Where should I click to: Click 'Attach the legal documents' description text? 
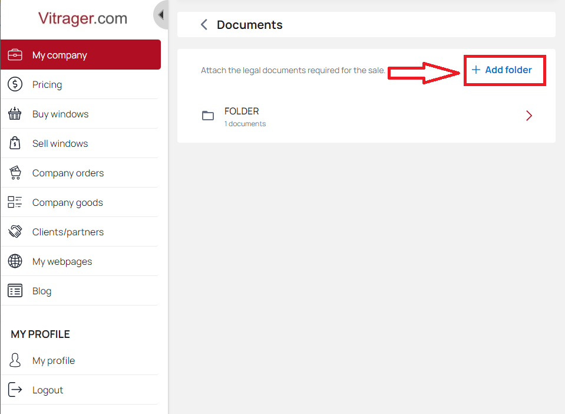pyautogui.click(x=293, y=70)
